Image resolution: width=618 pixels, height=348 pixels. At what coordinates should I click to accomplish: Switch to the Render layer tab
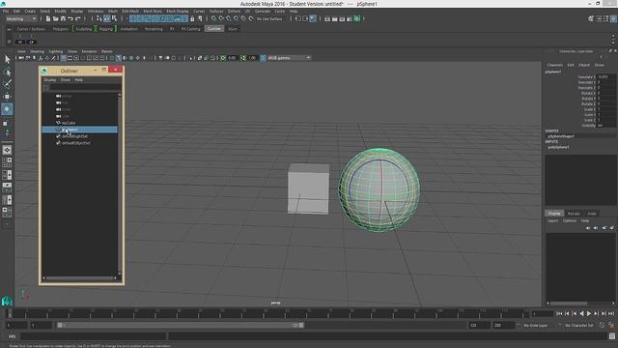pos(574,214)
